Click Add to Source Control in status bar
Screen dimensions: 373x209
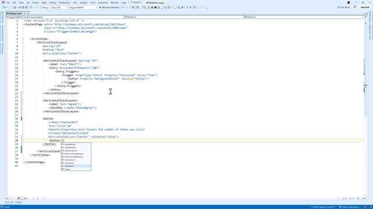[322, 207]
